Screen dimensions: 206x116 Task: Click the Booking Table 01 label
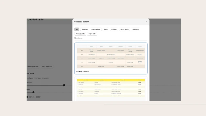click(82, 71)
